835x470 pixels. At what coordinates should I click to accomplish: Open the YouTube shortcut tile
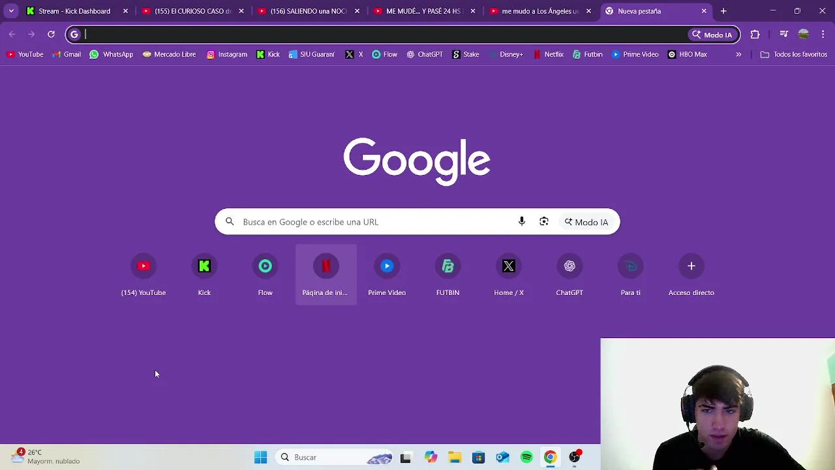[144, 275]
